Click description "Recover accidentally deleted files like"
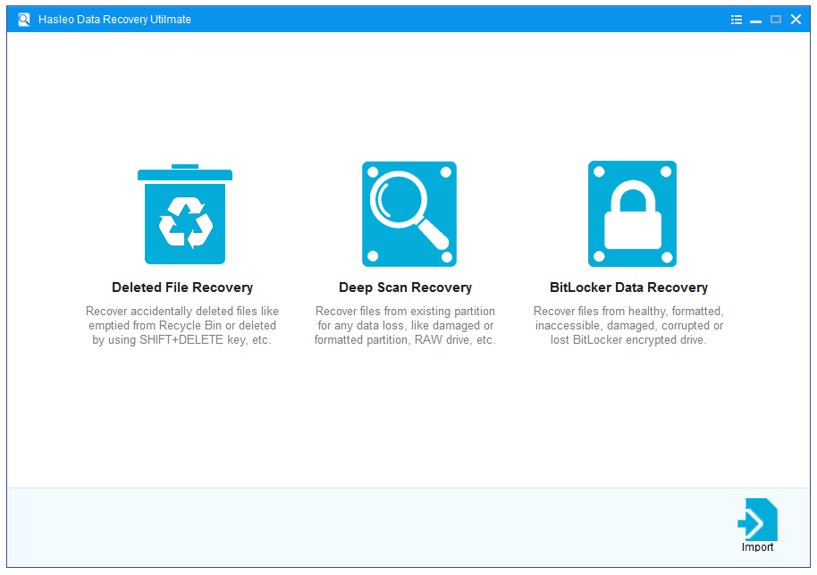This screenshot has width=817, height=575. 182,312
